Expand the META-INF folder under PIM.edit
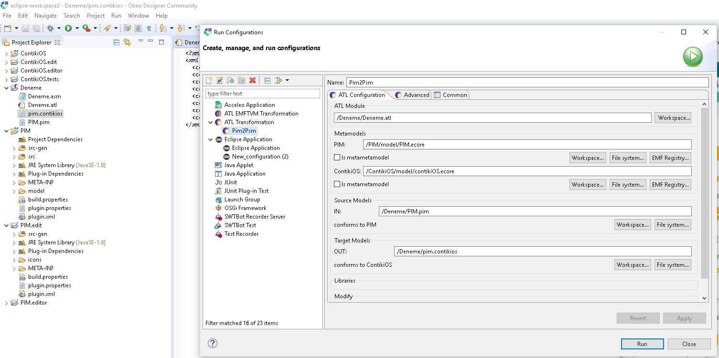This screenshot has width=719, height=358. pos(14,268)
